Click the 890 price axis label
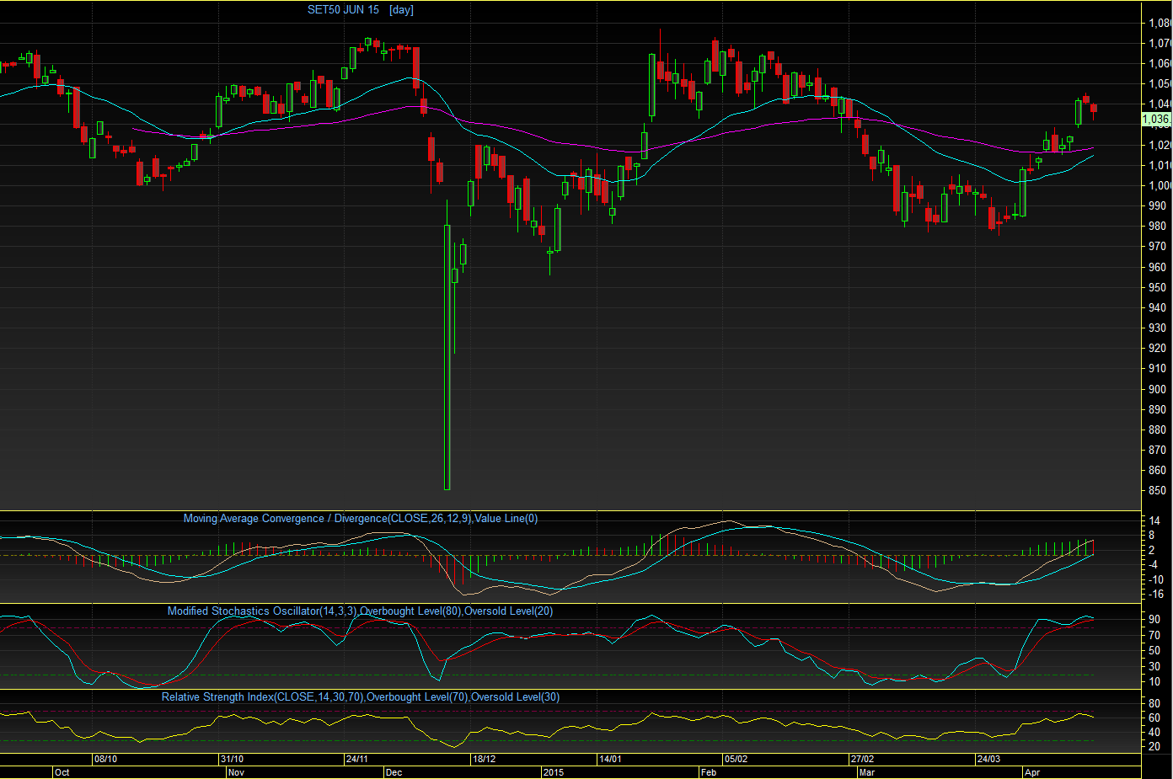 [x=1157, y=409]
